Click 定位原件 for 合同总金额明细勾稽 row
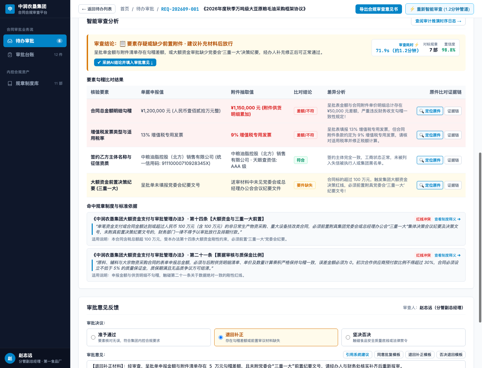482x368 pixels. pos(430,111)
